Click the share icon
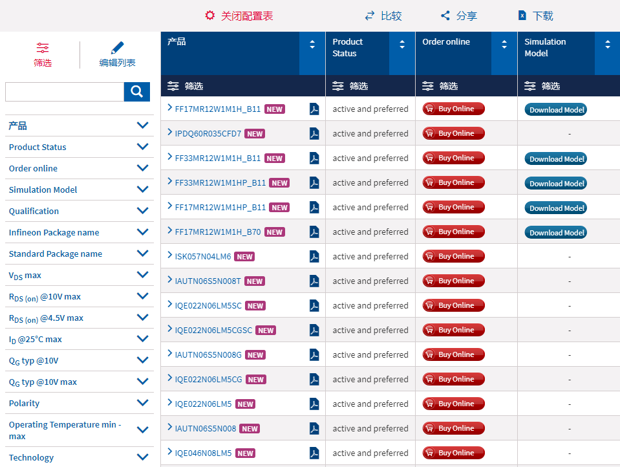The image size is (620, 467). [x=445, y=16]
